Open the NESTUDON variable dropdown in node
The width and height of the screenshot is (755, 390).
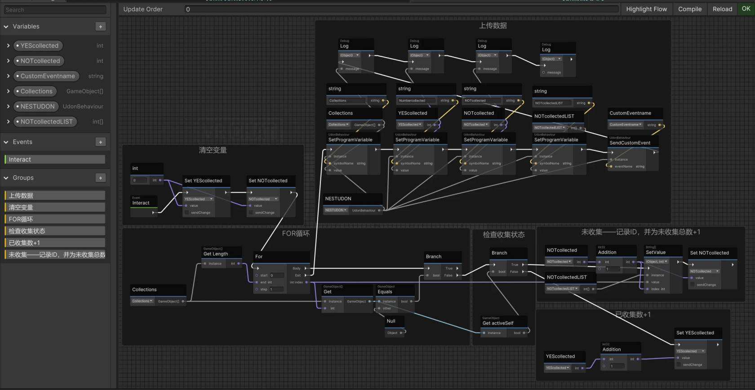[336, 210]
